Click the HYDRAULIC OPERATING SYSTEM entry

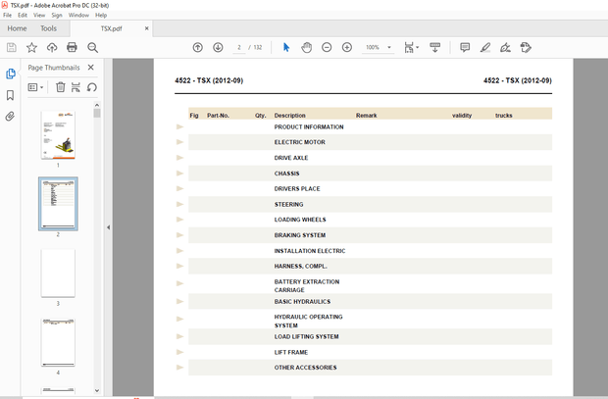[x=308, y=321]
